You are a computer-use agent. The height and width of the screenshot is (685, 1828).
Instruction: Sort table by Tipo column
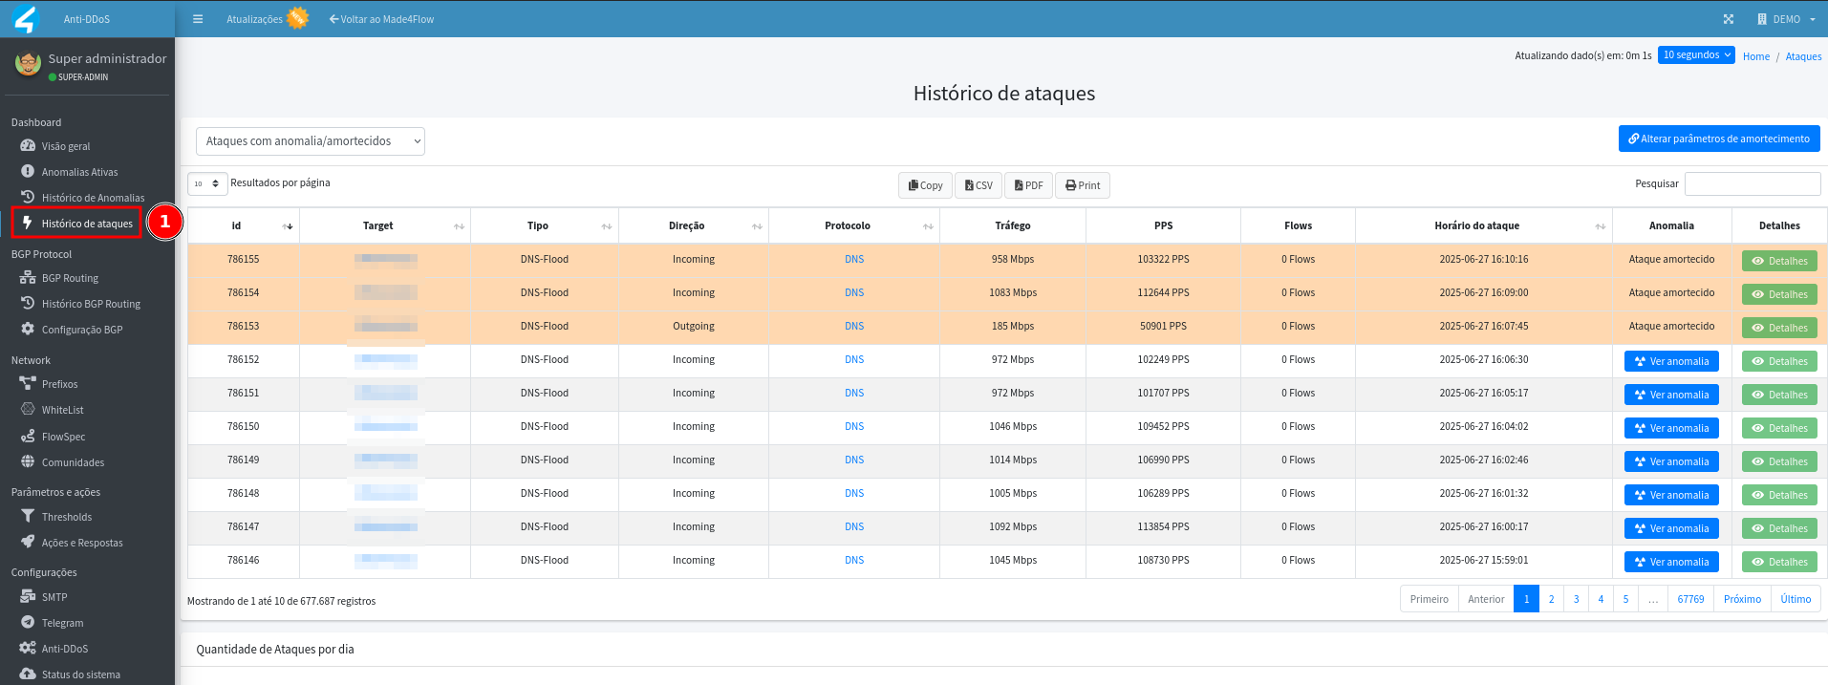pyautogui.click(x=544, y=226)
